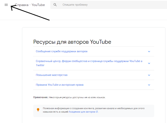Open the "Академии для авторов" link

point(82,112)
